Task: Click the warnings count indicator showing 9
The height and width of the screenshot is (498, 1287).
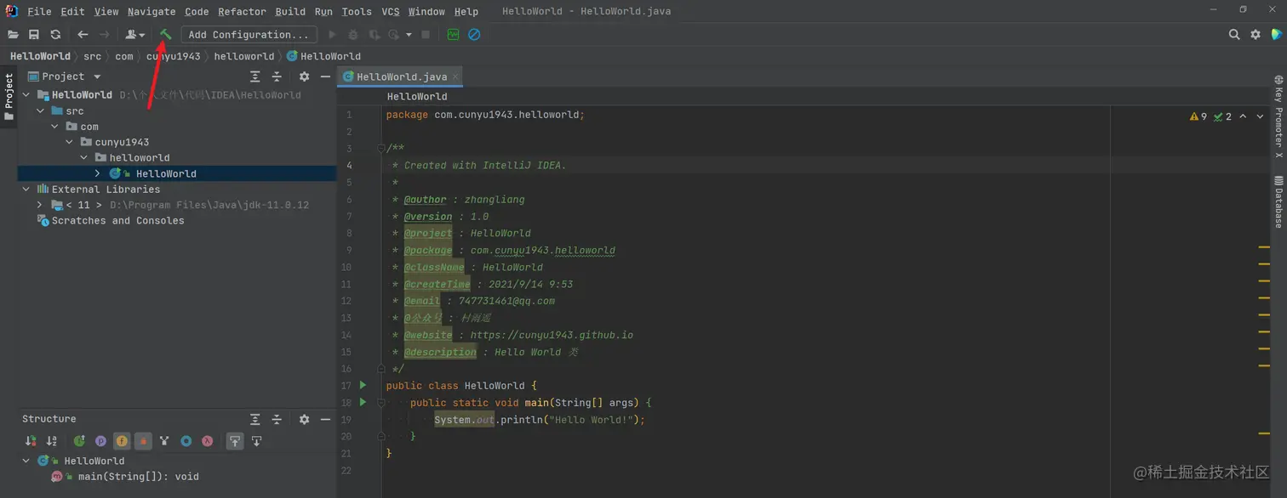Action: coord(1198,116)
